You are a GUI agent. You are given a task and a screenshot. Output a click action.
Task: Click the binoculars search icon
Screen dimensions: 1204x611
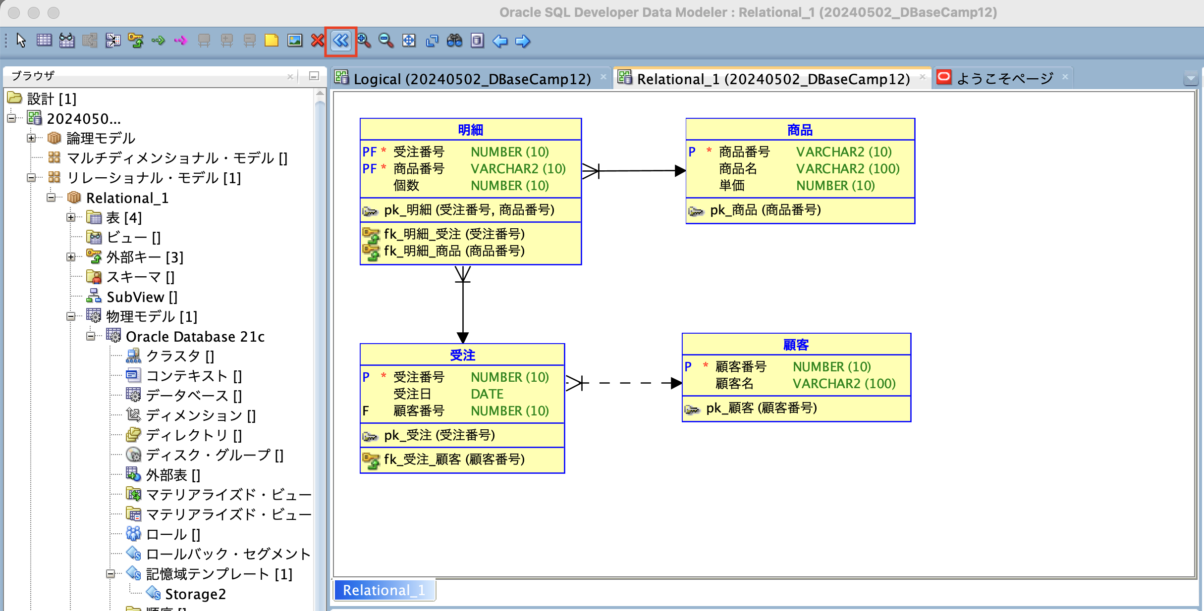455,41
